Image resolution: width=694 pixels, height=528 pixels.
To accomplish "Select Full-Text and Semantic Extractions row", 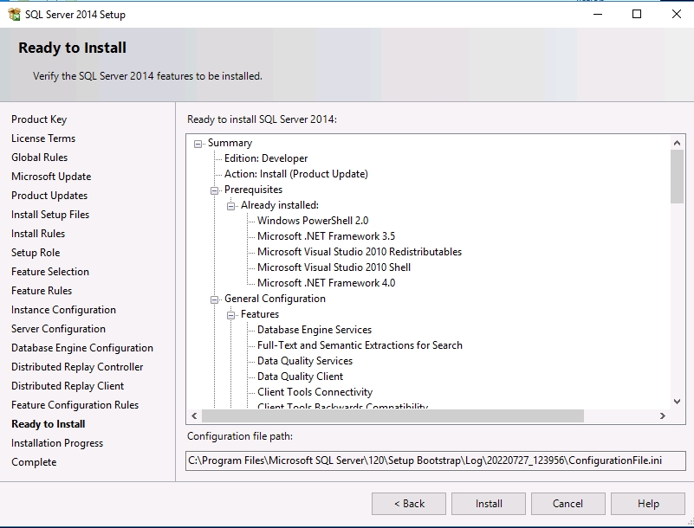I will (360, 344).
